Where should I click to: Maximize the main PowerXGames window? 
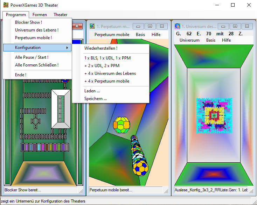click(233, 5)
